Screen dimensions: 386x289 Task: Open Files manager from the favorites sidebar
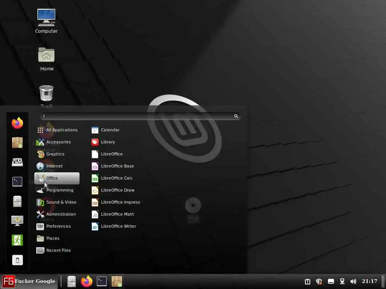coord(17,201)
